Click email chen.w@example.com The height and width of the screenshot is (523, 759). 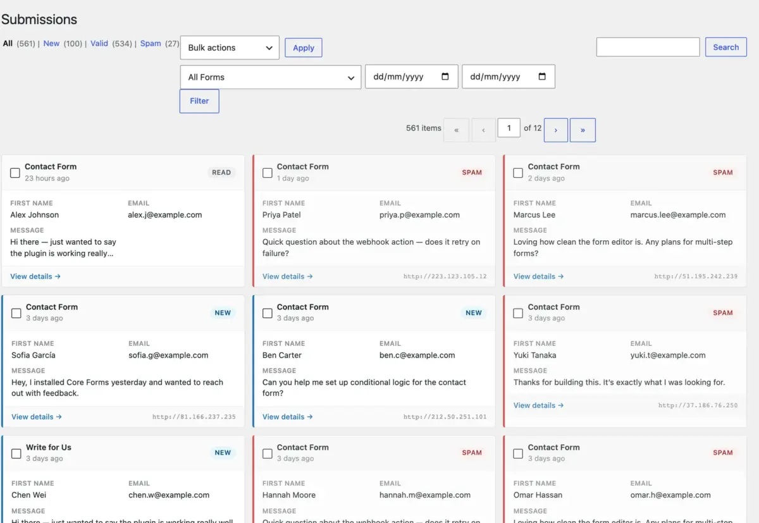tap(169, 495)
